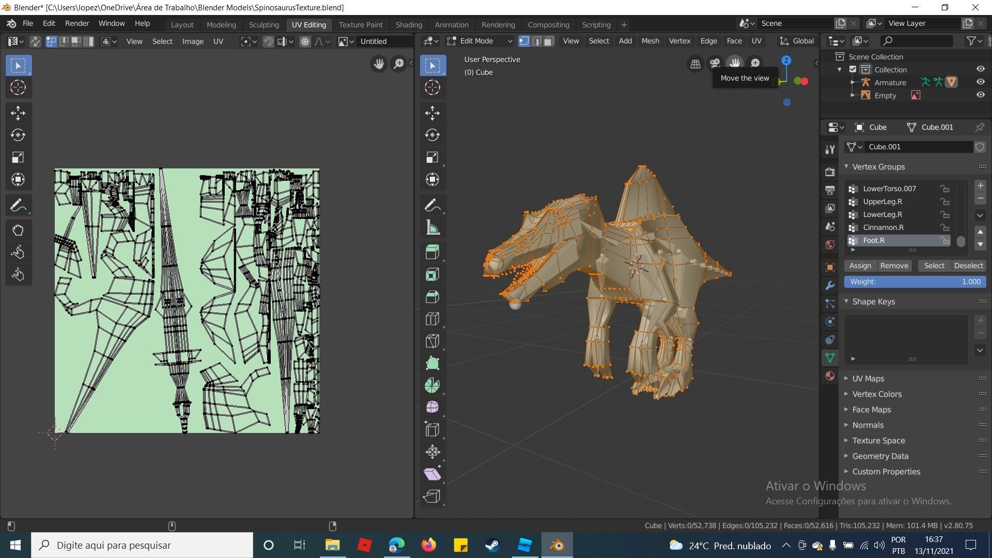Open the Render properties tab
This screenshot has width=992, height=558.
(x=830, y=172)
